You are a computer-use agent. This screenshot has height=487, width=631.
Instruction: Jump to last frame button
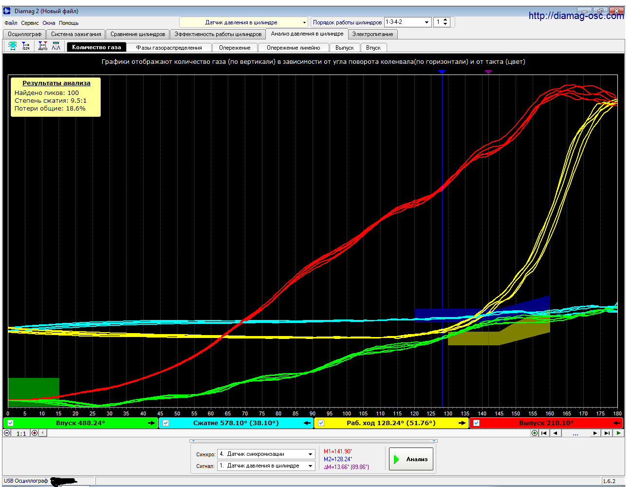[x=607, y=433]
